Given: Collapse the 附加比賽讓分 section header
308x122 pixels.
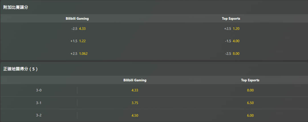Looking at the screenshot, I should [x=16, y=7].
